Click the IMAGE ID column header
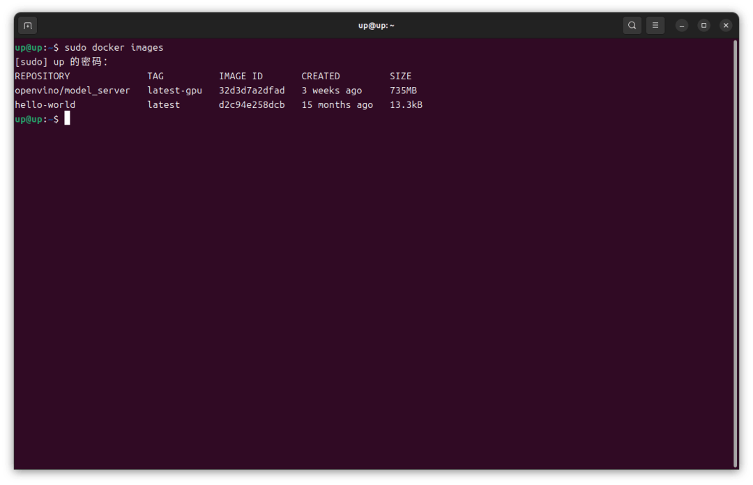This screenshot has height=485, width=753. [241, 77]
